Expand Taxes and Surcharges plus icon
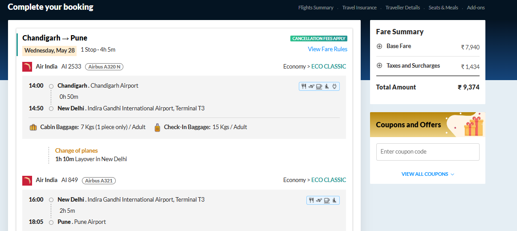Screen dimensions: 517x231 379,65
